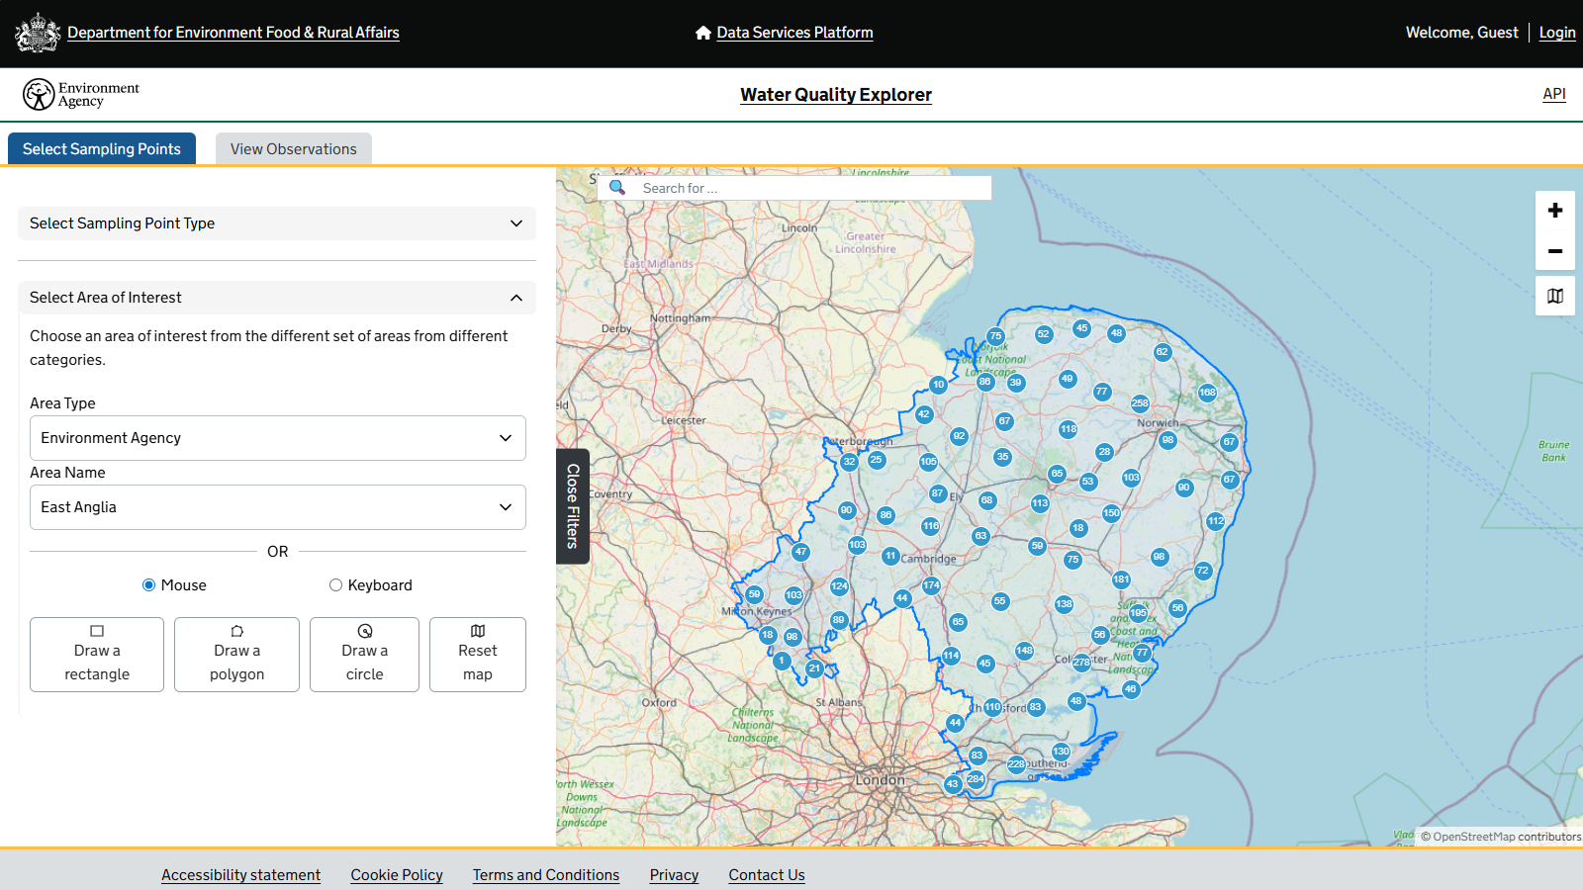Open the Select Sampling Points tab
This screenshot has width=1583, height=890.
(102, 149)
